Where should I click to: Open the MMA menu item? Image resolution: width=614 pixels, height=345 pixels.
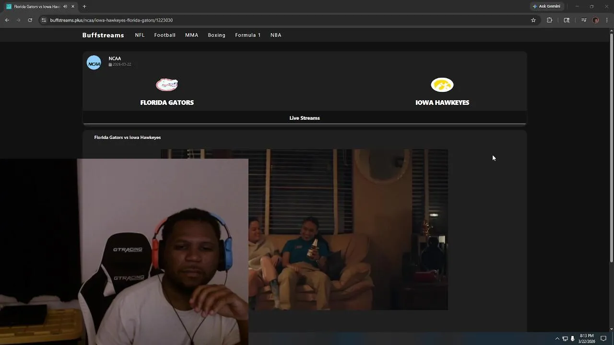(x=191, y=35)
